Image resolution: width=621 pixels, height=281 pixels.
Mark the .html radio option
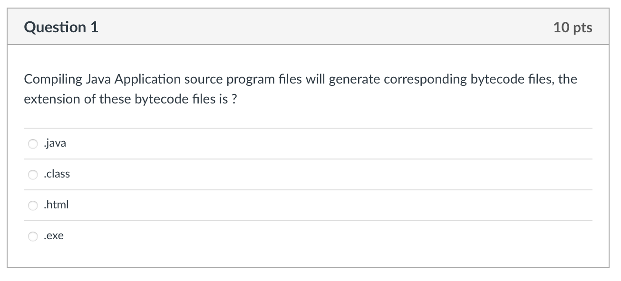point(33,206)
